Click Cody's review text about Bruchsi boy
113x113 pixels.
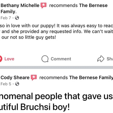pyautogui.click(x=56, y=102)
